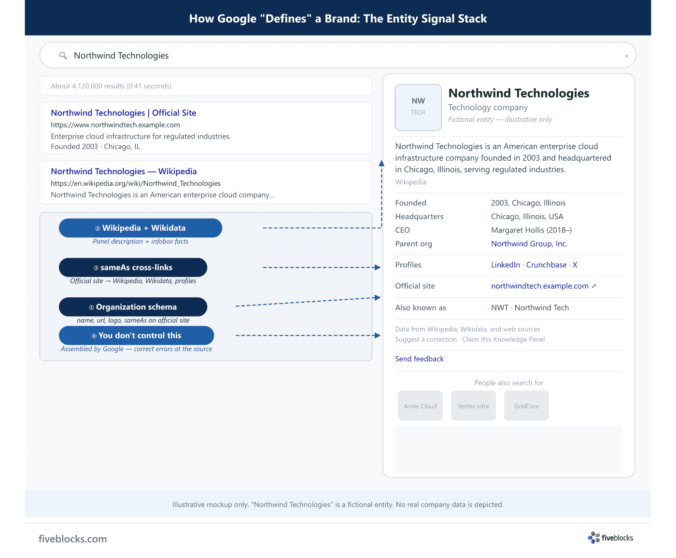Click the People also search for heading

(x=508, y=383)
